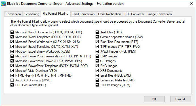The width and height of the screenshot is (196, 106).
Task: Uncheck HTML Files (HTM, HTML, MHT, MHTML)
Action: pyautogui.click(x=12, y=75)
